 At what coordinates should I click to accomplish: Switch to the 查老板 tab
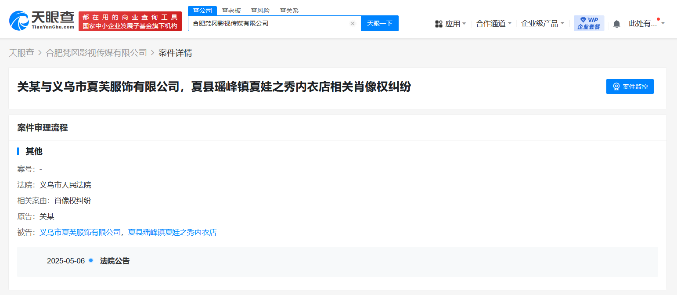231,11
